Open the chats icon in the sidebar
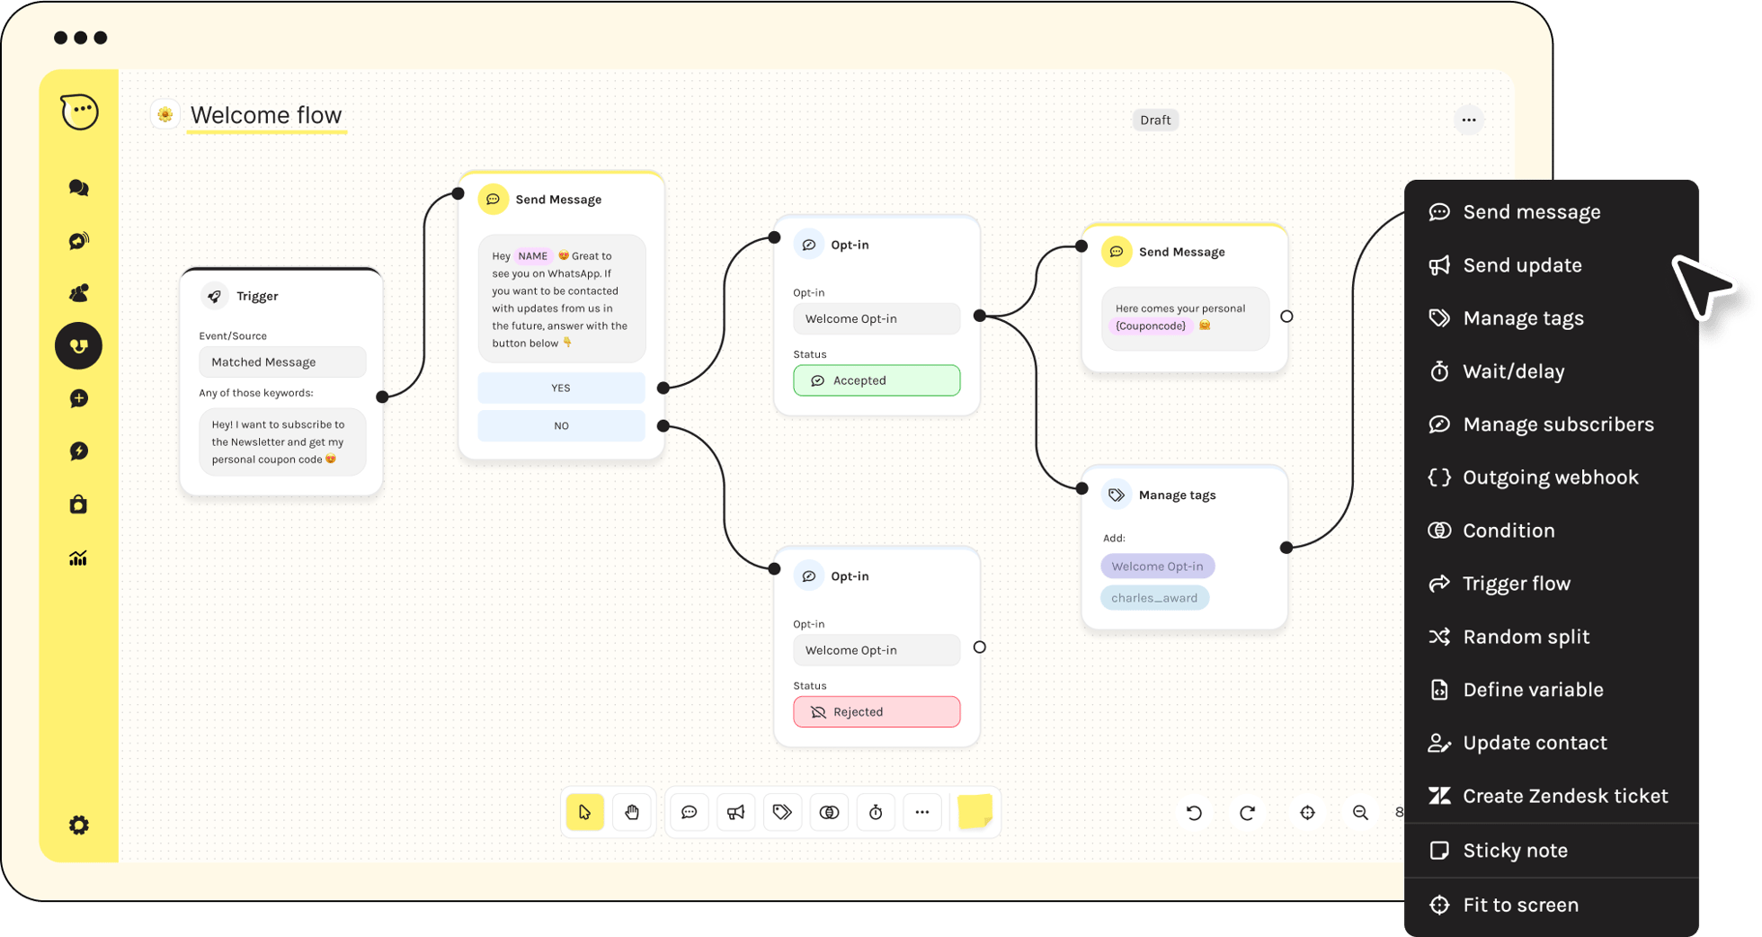This screenshot has width=1762, height=937. tap(79, 187)
